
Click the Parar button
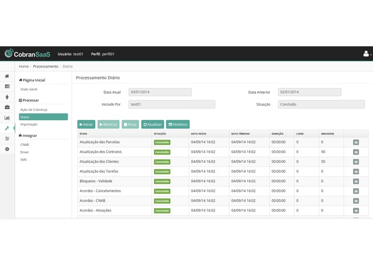130,124
